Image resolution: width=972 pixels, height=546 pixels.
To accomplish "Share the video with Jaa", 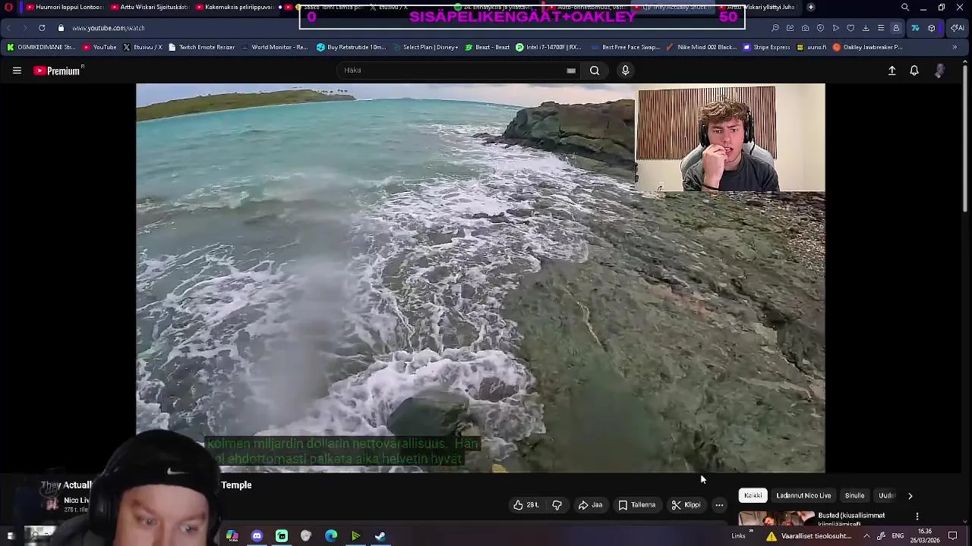I will (x=590, y=505).
